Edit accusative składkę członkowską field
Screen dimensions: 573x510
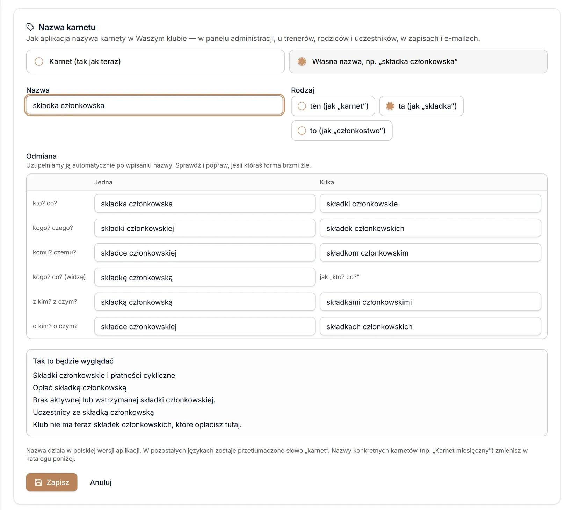coord(205,278)
